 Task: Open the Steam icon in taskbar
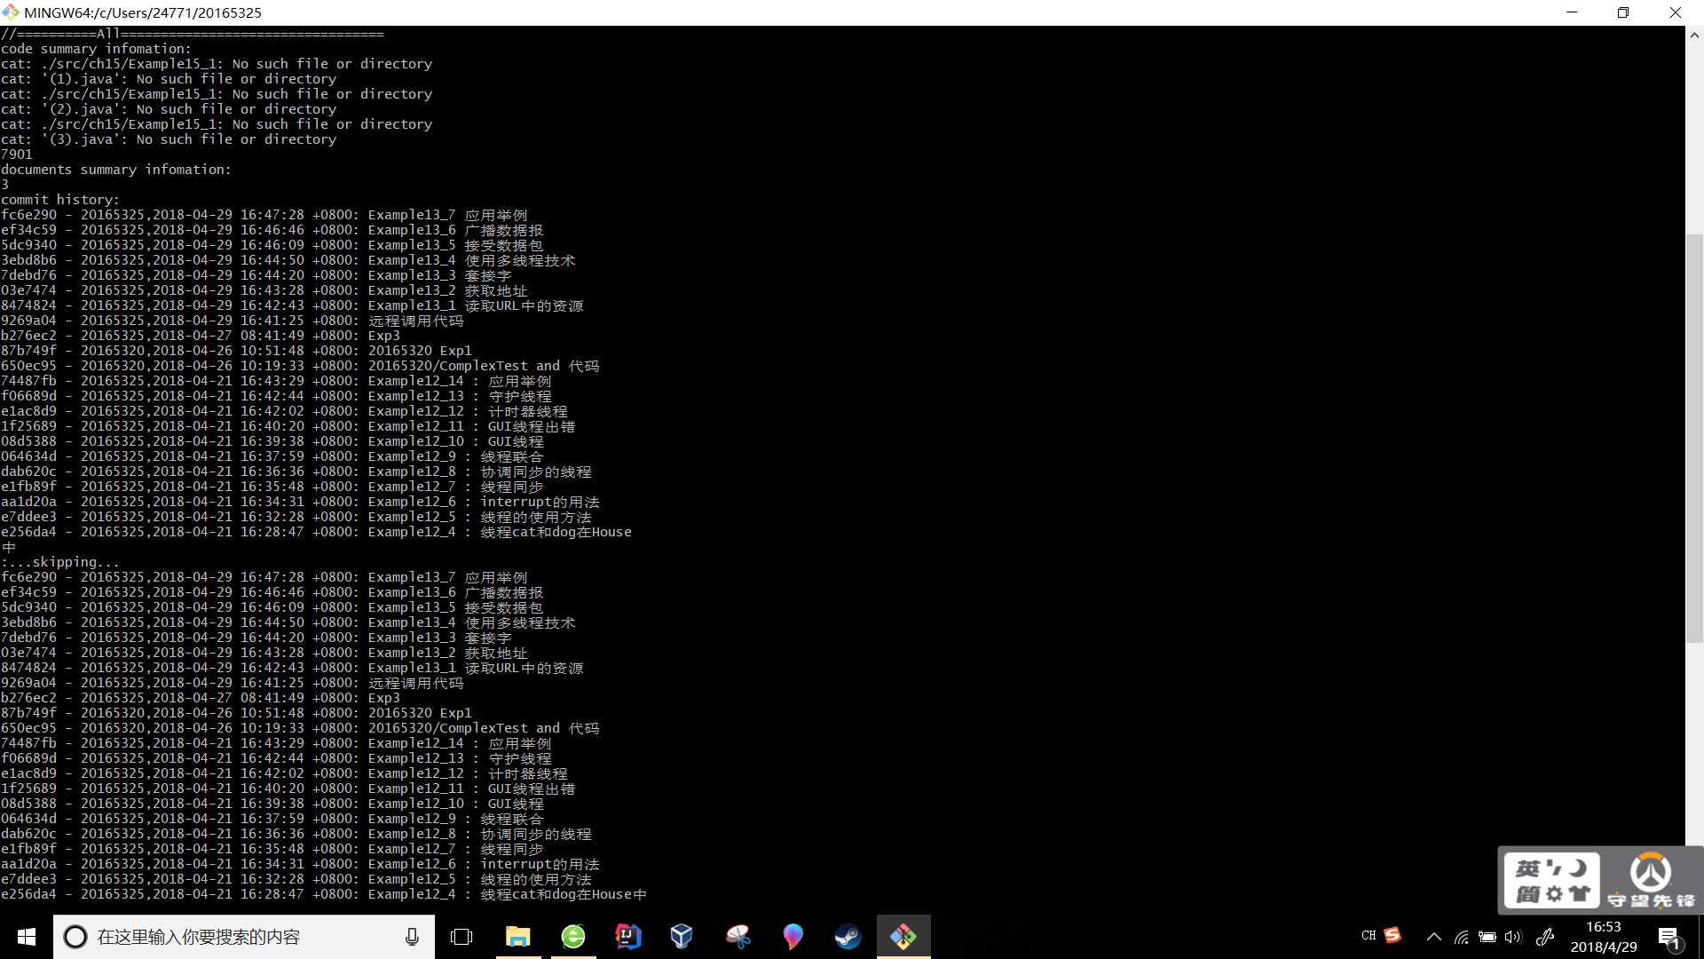pyautogui.click(x=848, y=936)
